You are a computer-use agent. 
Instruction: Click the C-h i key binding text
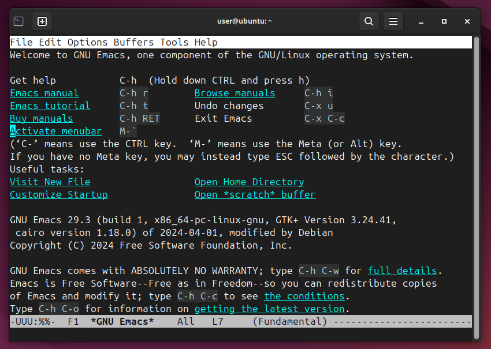tap(319, 93)
